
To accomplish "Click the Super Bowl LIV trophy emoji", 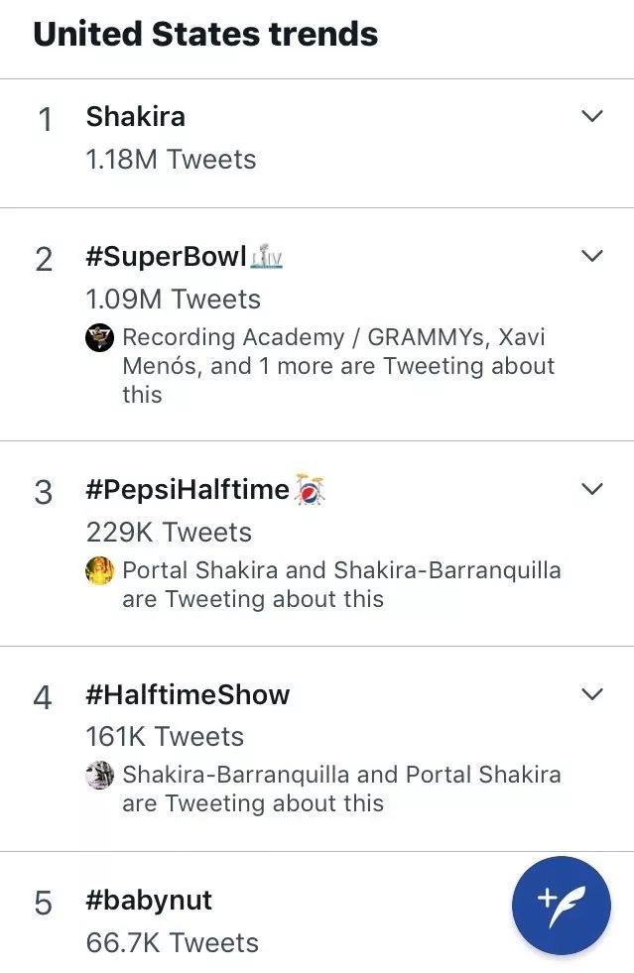I will click(x=268, y=257).
